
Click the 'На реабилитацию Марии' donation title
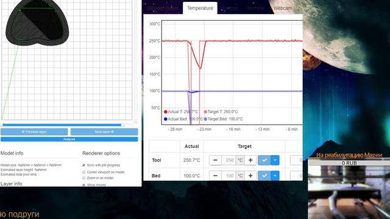click(x=349, y=155)
